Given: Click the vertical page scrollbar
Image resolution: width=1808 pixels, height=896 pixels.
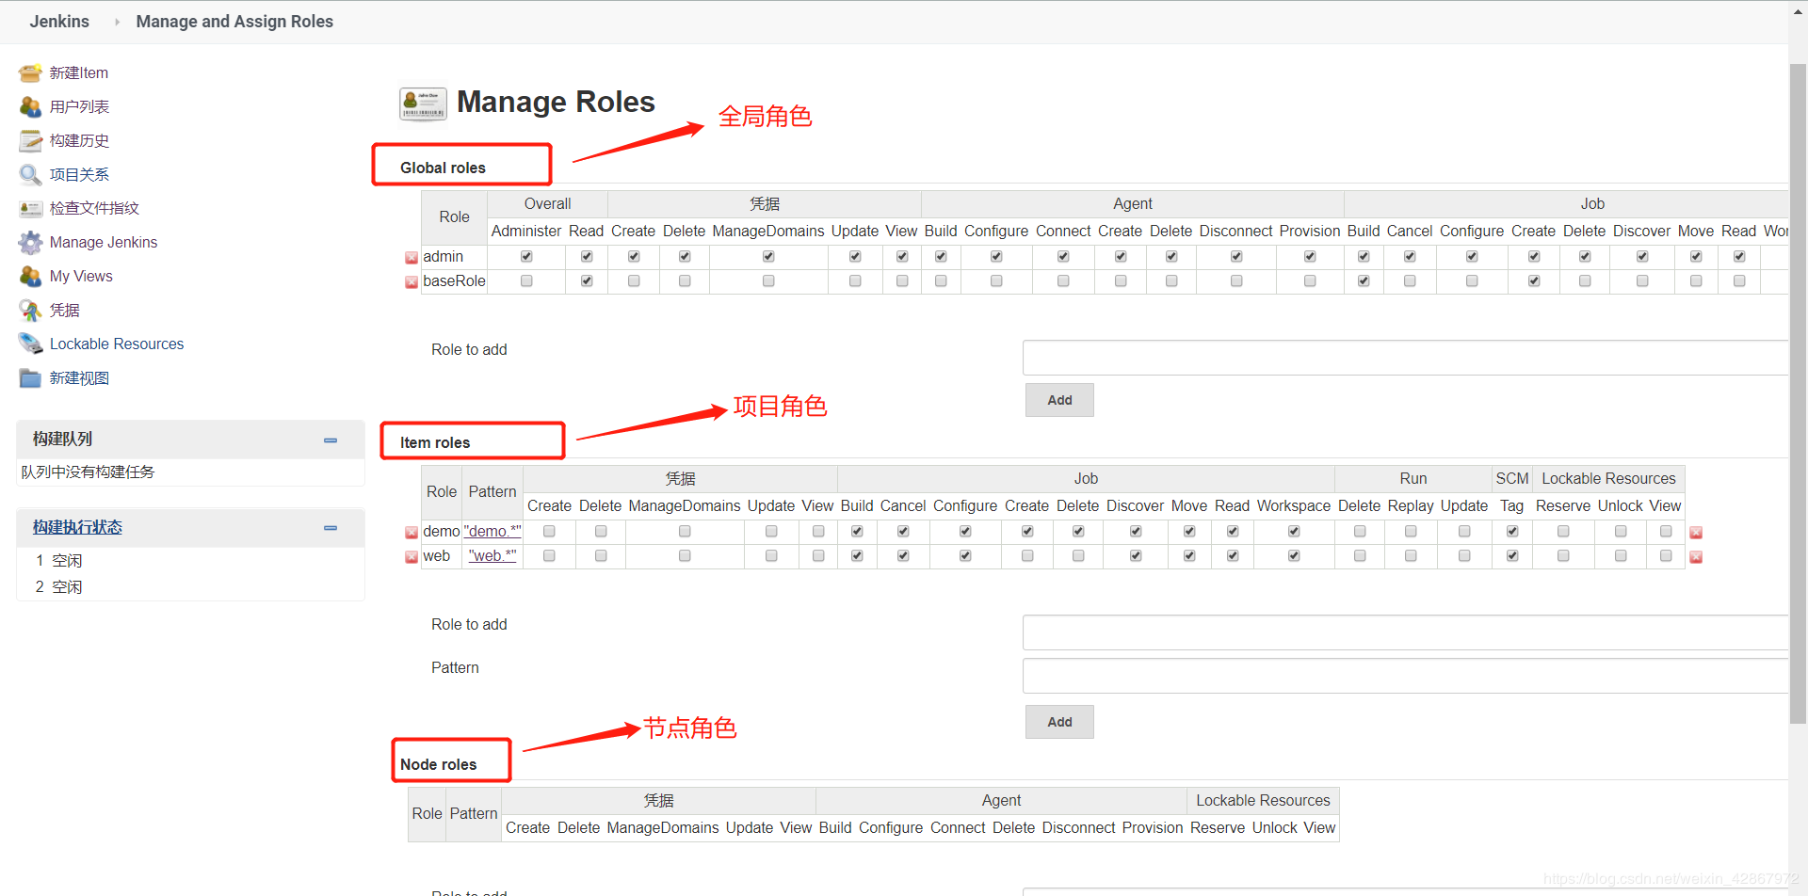Looking at the screenshot, I should 1798,393.
